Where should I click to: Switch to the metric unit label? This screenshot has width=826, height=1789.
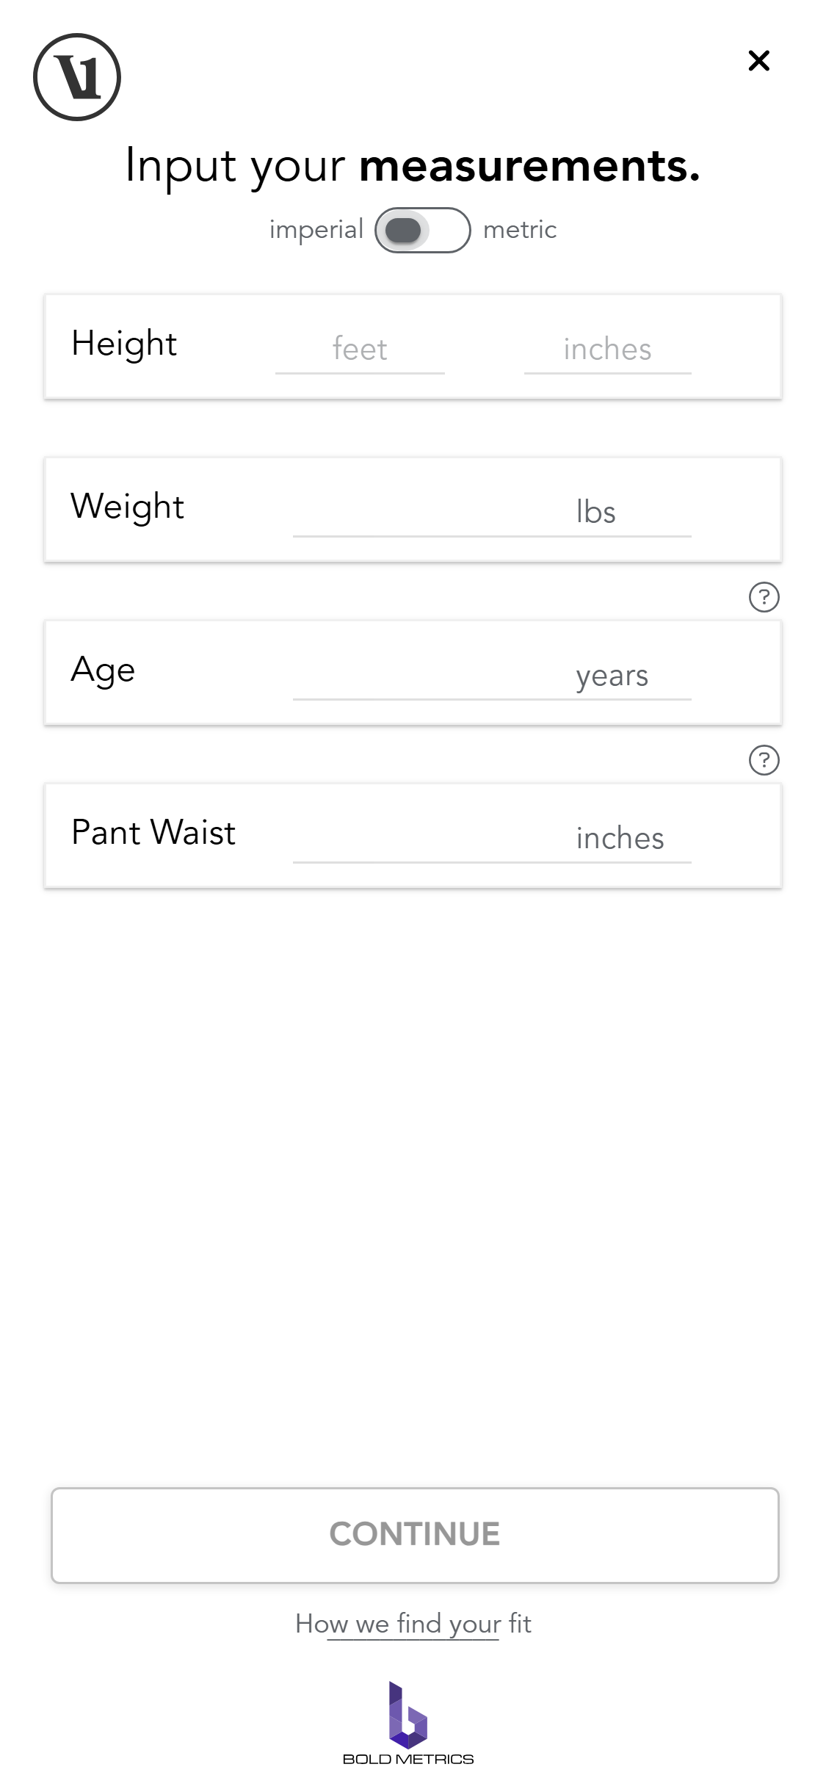coord(520,230)
